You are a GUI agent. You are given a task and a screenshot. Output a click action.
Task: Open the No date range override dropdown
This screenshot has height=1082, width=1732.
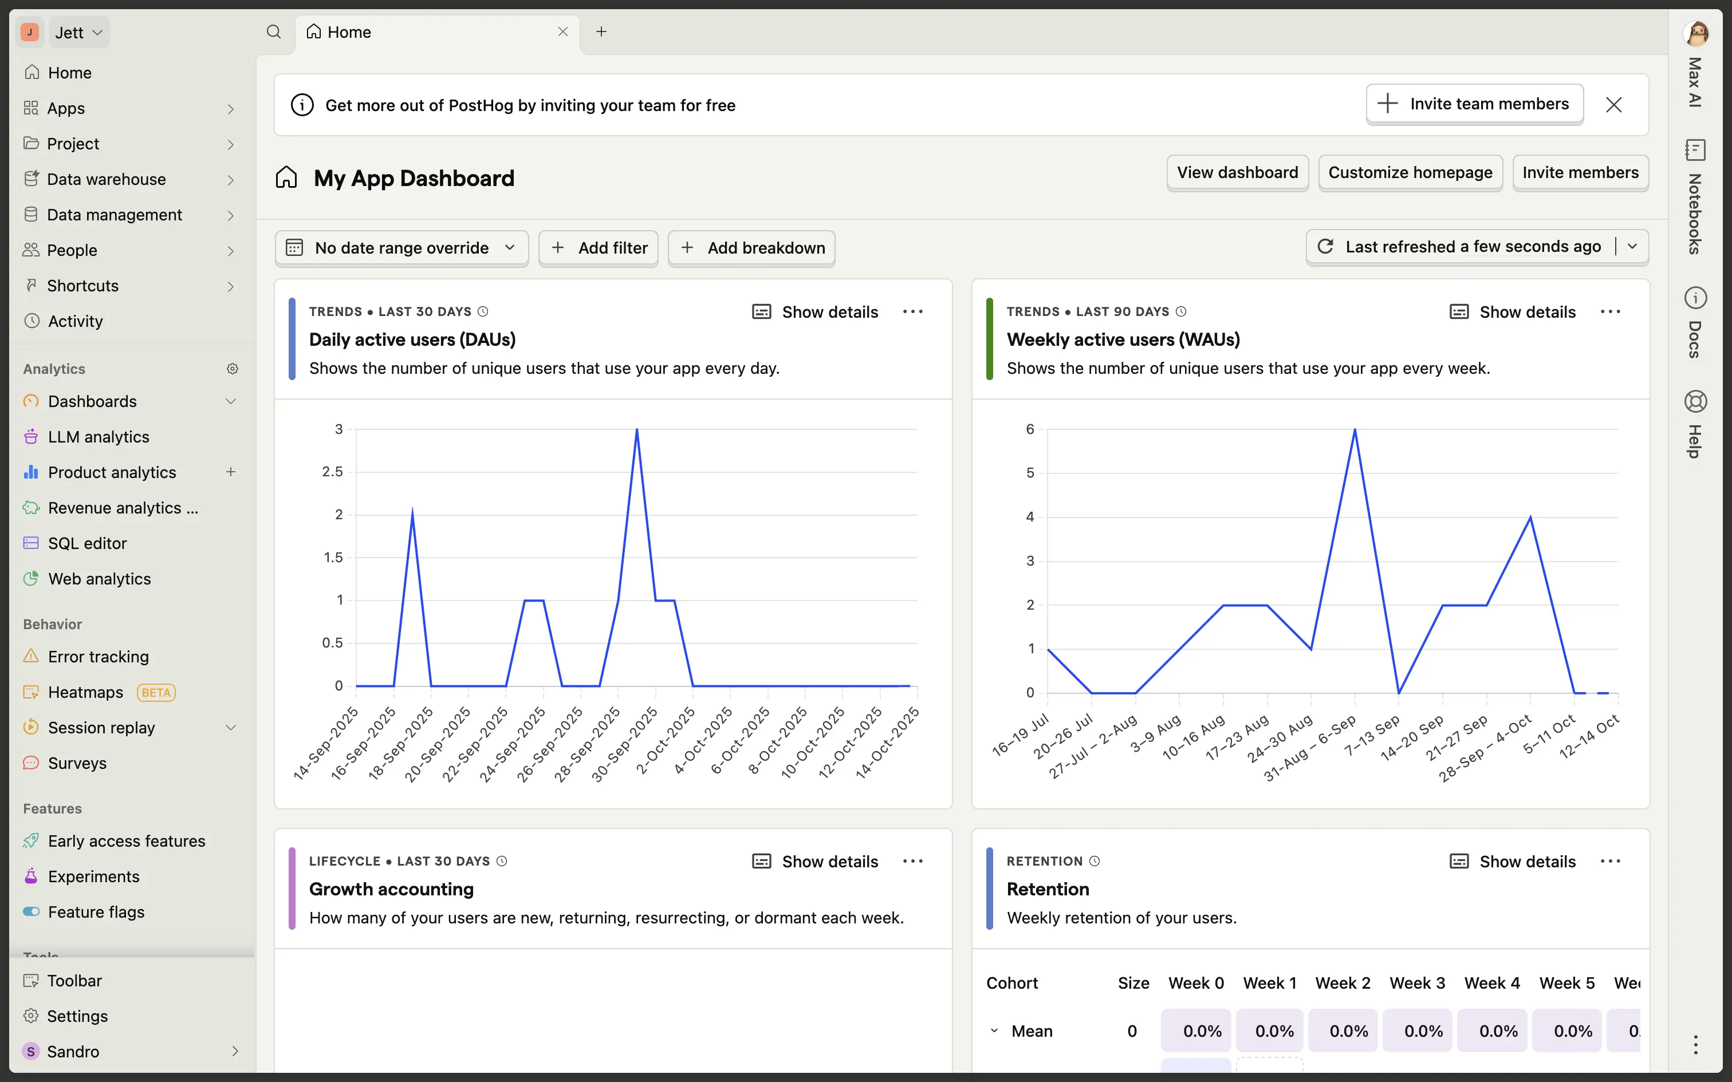(401, 247)
